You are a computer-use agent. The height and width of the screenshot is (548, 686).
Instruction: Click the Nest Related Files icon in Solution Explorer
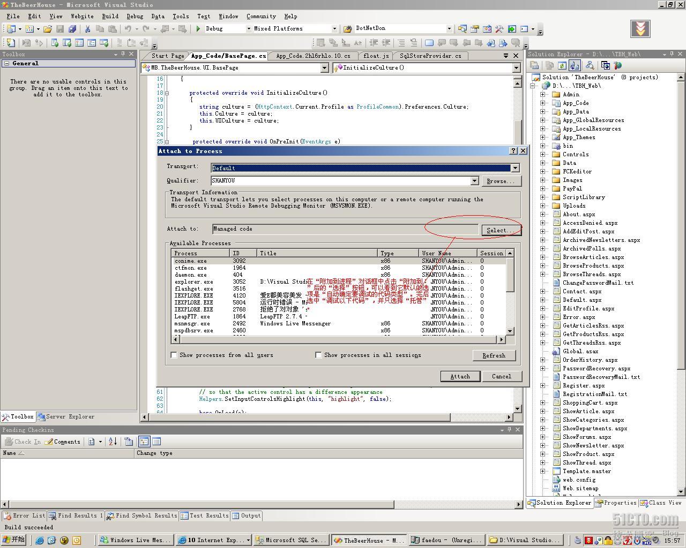coord(575,65)
